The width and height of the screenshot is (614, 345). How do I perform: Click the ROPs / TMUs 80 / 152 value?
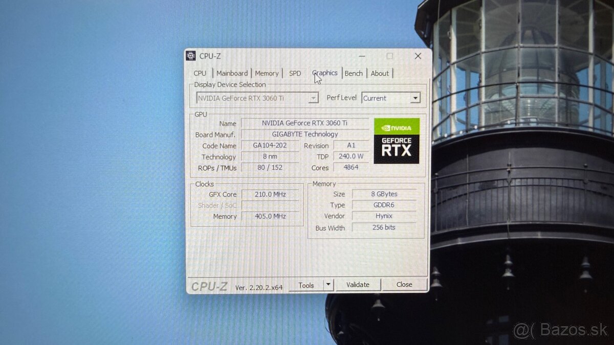[x=270, y=167]
